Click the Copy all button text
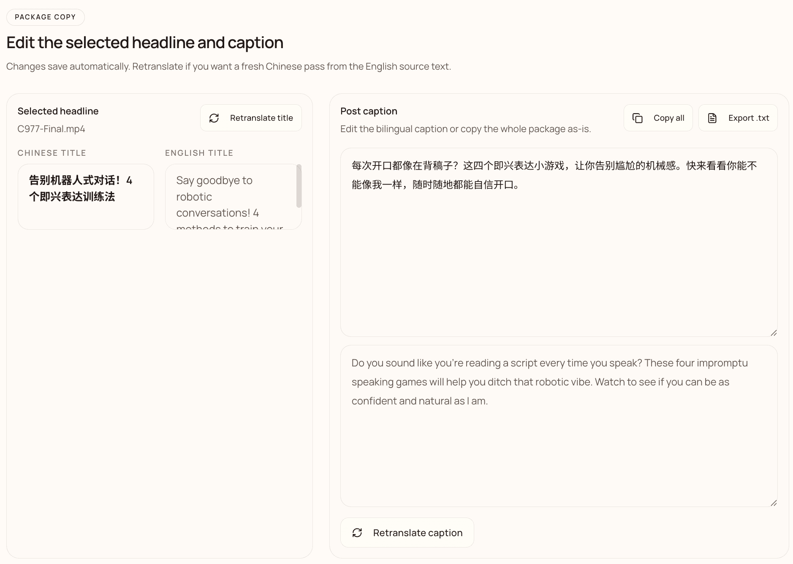The height and width of the screenshot is (564, 793). pos(669,118)
